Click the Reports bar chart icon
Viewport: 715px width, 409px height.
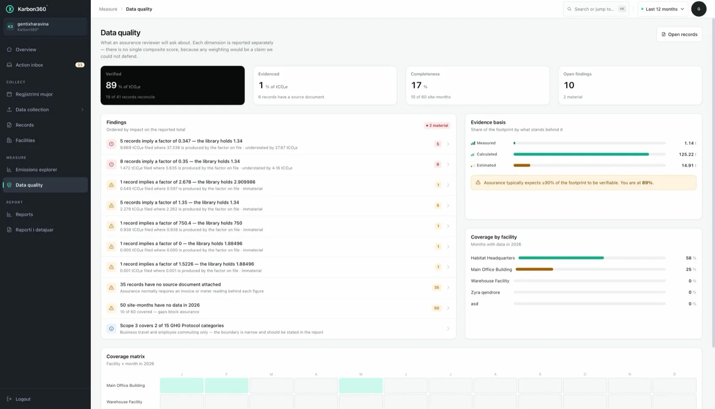point(9,215)
